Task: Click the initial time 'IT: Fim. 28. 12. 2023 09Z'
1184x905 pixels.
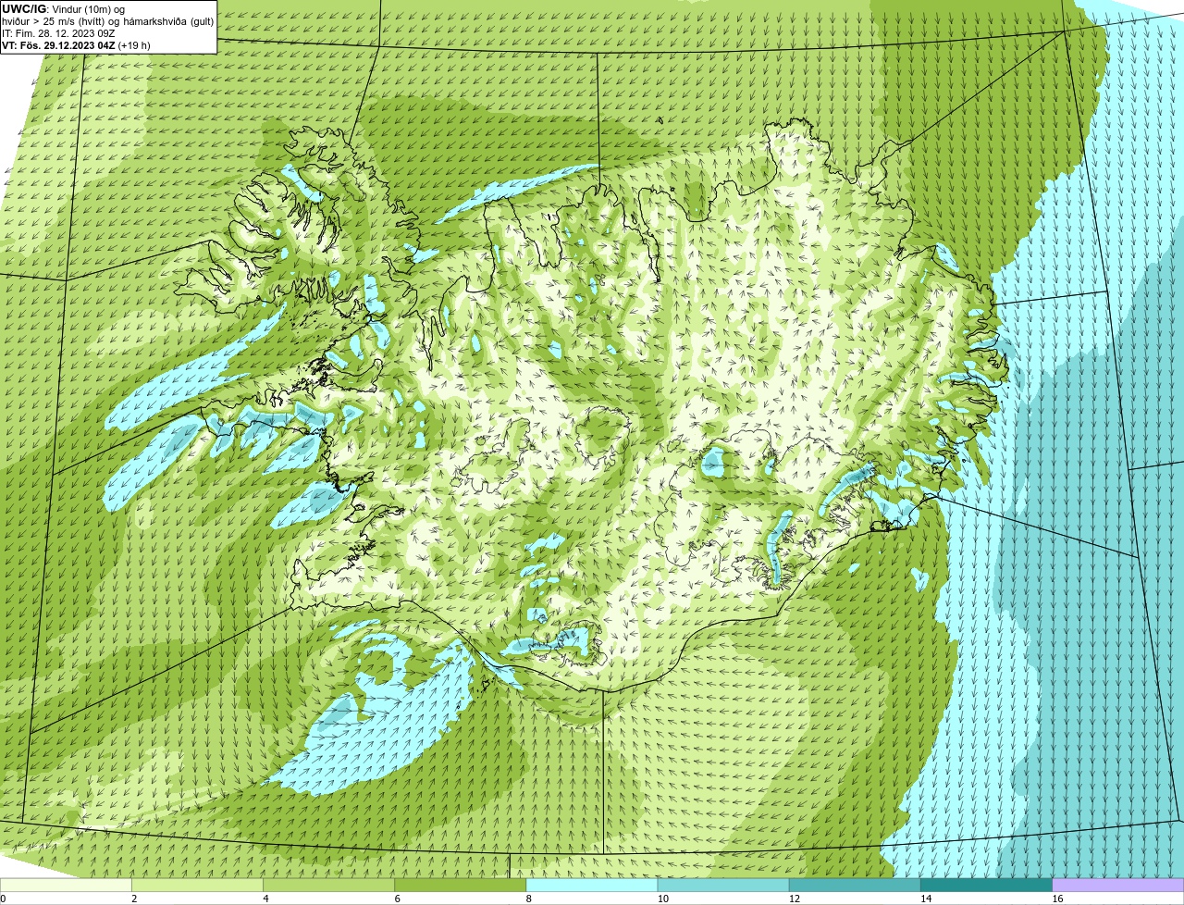Action: [58, 33]
